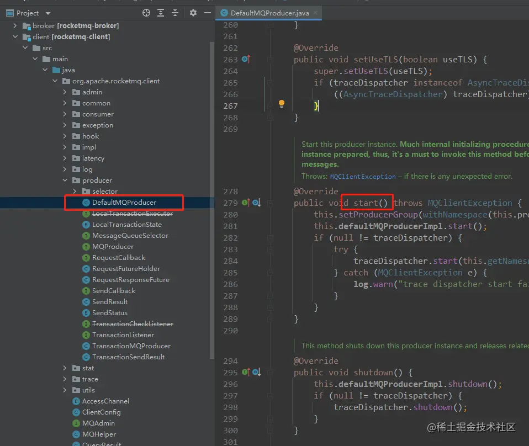Click the implements gutter icon on line 279
Screen dimensions: 529x446
(x=246, y=203)
